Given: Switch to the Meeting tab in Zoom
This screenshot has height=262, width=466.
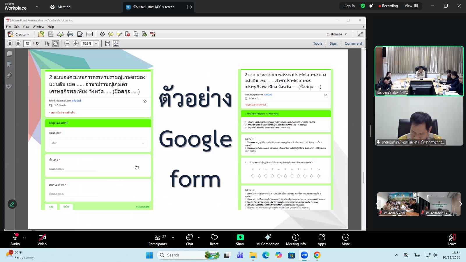Looking at the screenshot, I should pos(64,6).
